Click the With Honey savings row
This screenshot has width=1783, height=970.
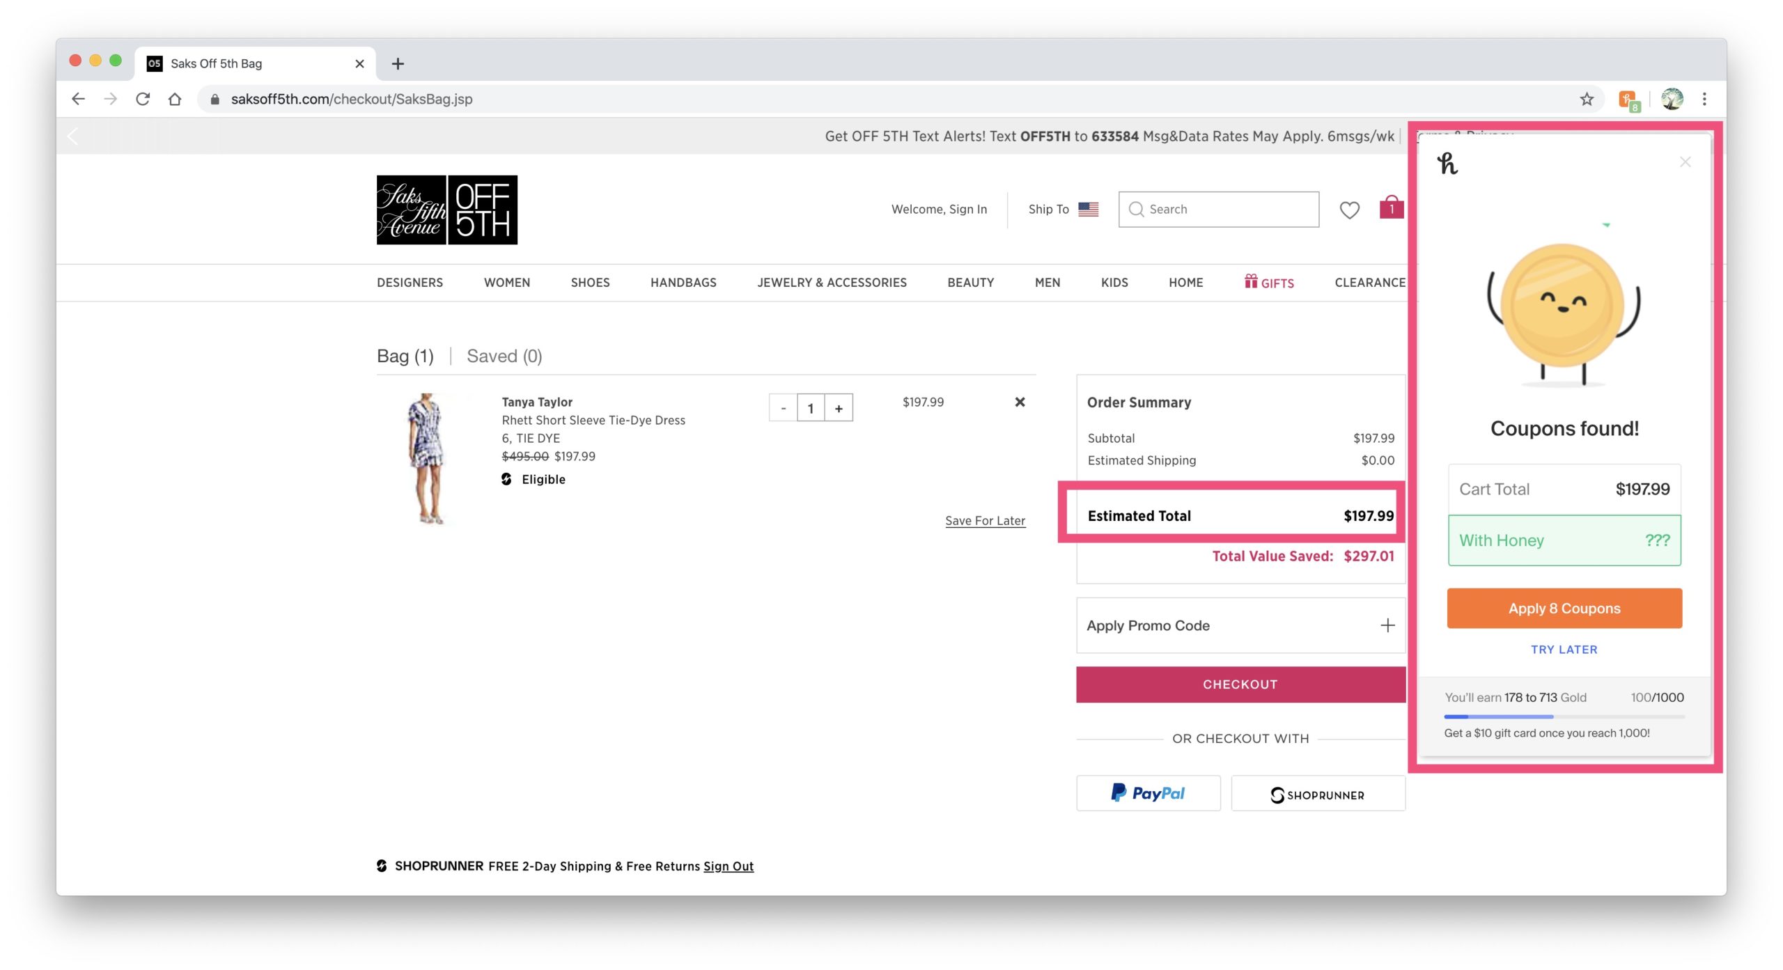coord(1564,540)
